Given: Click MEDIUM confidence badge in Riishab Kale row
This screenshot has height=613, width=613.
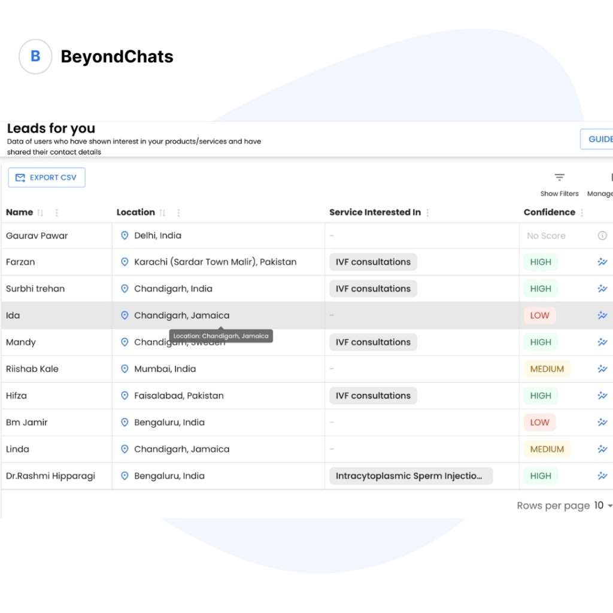Looking at the screenshot, I should 547,369.
